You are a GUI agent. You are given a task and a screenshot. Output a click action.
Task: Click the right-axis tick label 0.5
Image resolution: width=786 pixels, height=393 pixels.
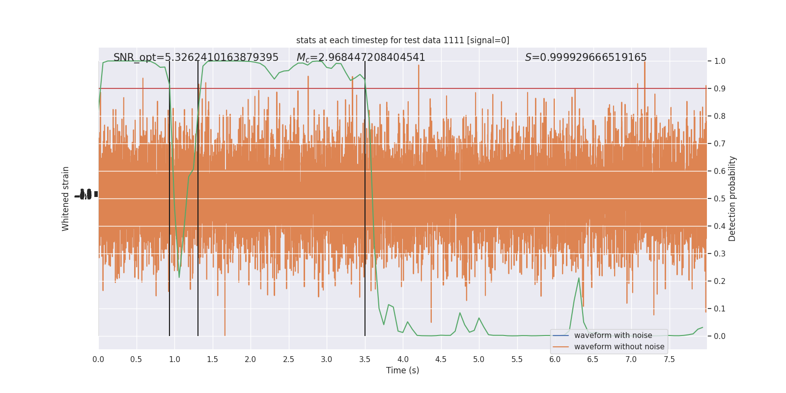720,199
